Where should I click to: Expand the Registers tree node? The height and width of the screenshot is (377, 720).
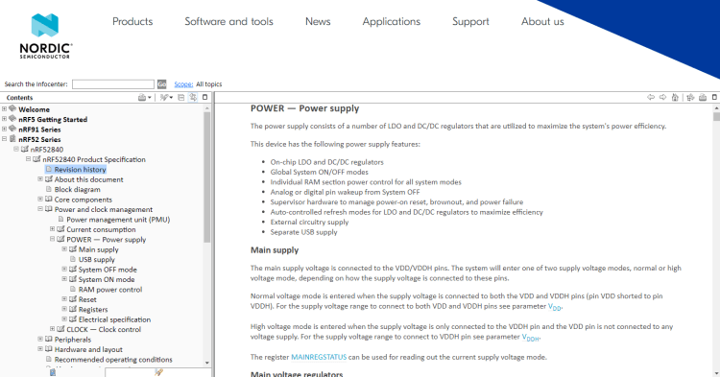tap(64, 309)
